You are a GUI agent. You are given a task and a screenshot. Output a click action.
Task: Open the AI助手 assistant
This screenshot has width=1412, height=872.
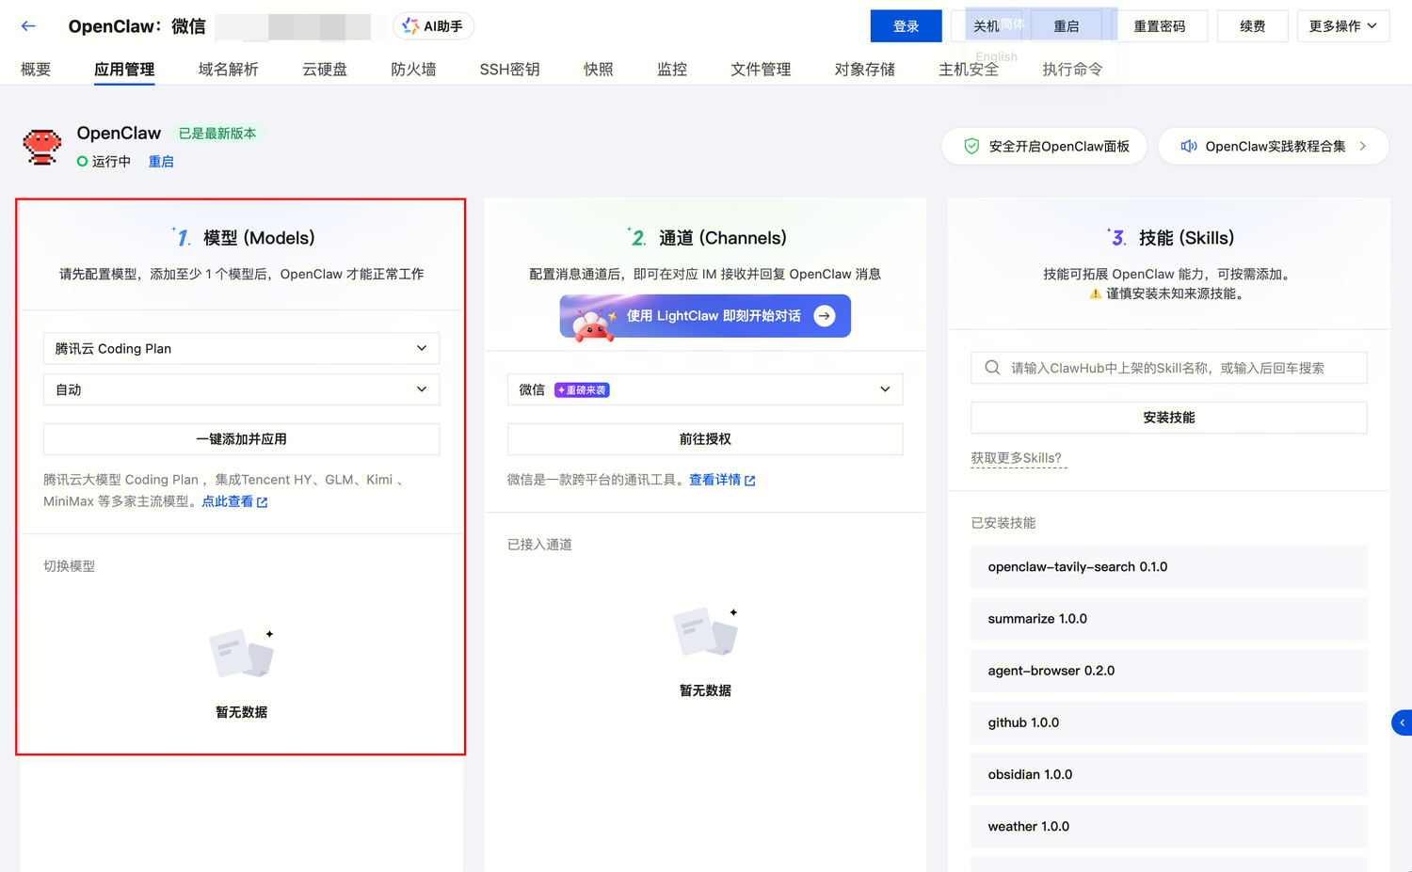coord(432,26)
